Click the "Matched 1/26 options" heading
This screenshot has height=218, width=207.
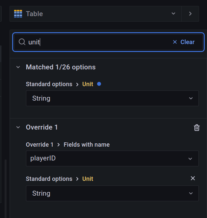click(x=61, y=67)
